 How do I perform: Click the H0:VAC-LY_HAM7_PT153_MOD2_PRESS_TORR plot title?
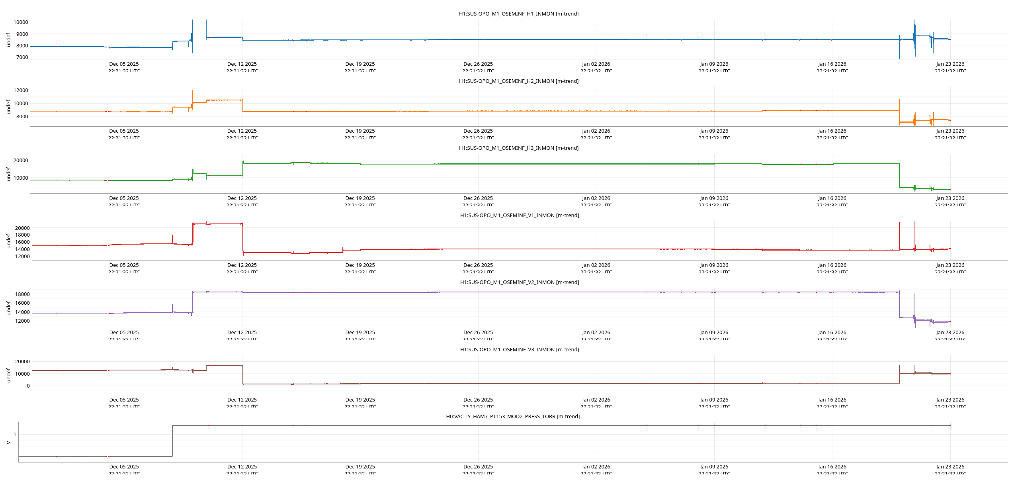512,417
